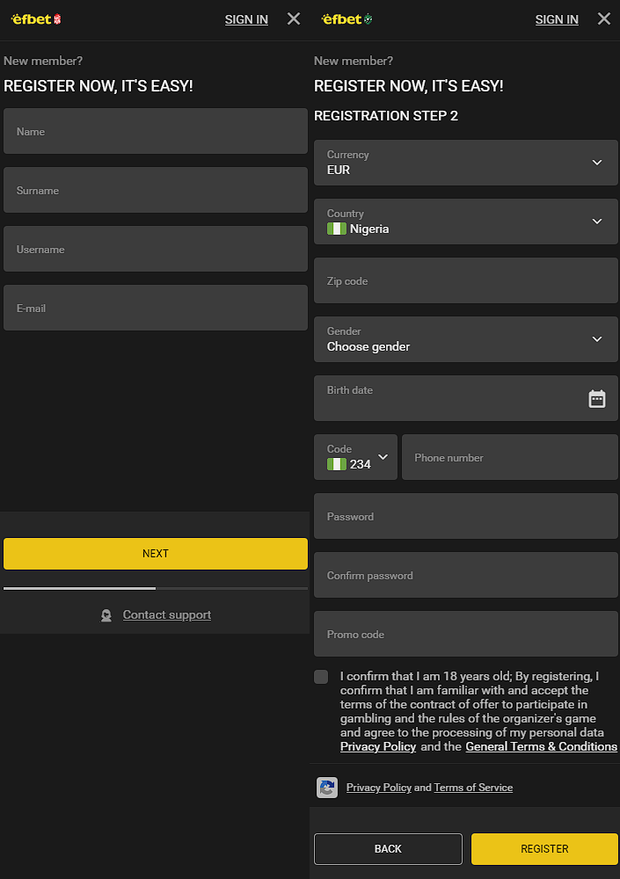The width and height of the screenshot is (620, 879).
Task: Click the Nigeria flag in Country field
Action: (x=336, y=229)
